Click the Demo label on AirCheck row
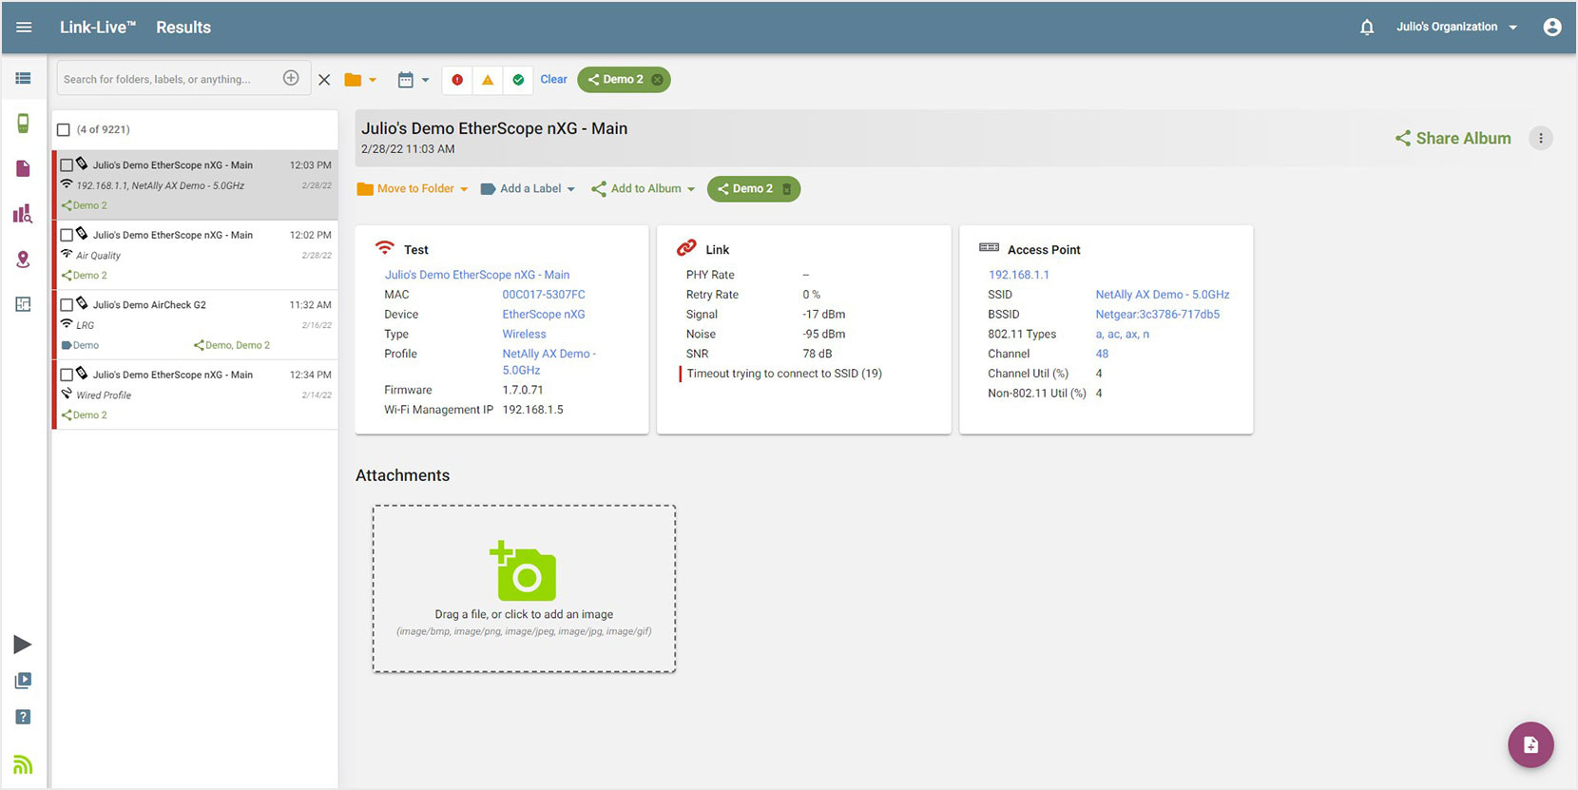Image resolution: width=1578 pixels, height=790 pixels. pos(81,345)
